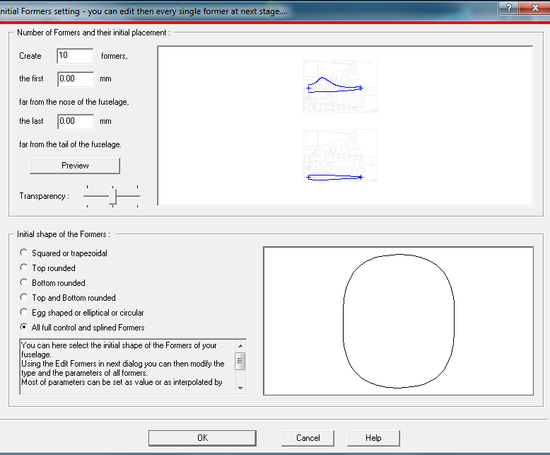
Task: Select the Bottom rounded radio button
Action: tap(25, 283)
